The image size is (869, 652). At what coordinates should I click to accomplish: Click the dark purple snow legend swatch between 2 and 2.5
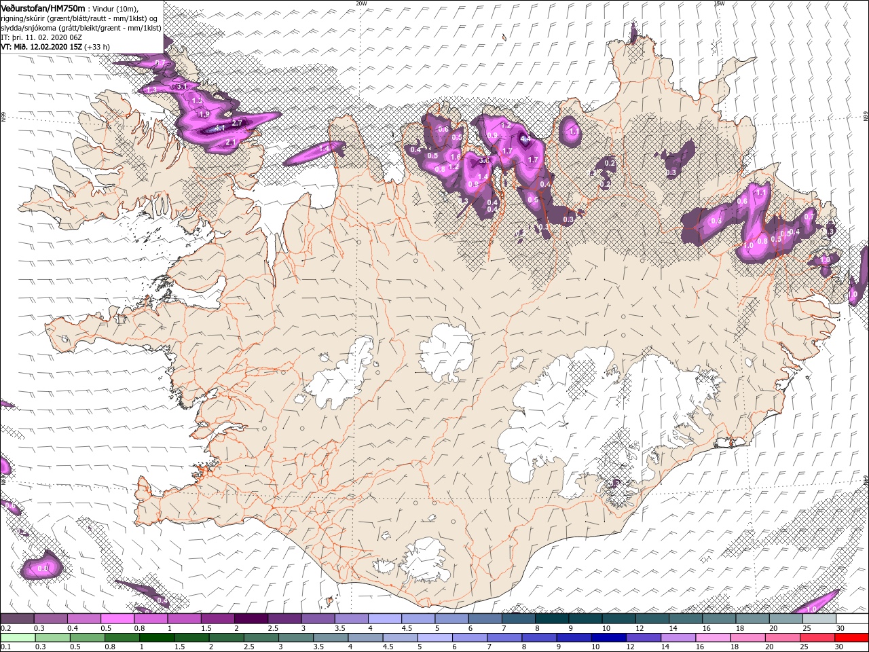(x=251, y=619)
